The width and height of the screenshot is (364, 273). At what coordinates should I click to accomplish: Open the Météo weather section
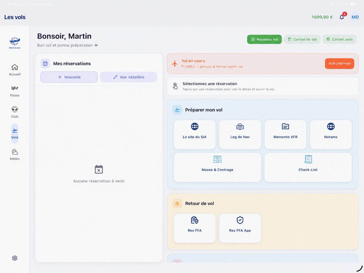(15, 155)
